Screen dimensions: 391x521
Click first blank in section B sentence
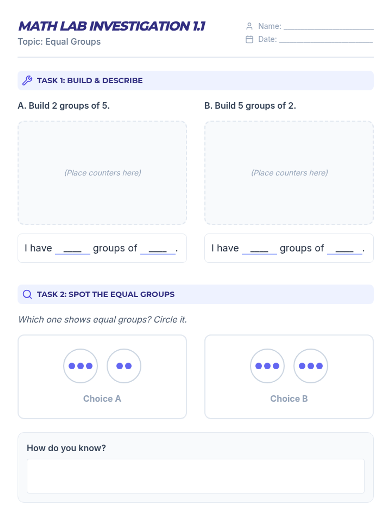(x=259, y=249)
